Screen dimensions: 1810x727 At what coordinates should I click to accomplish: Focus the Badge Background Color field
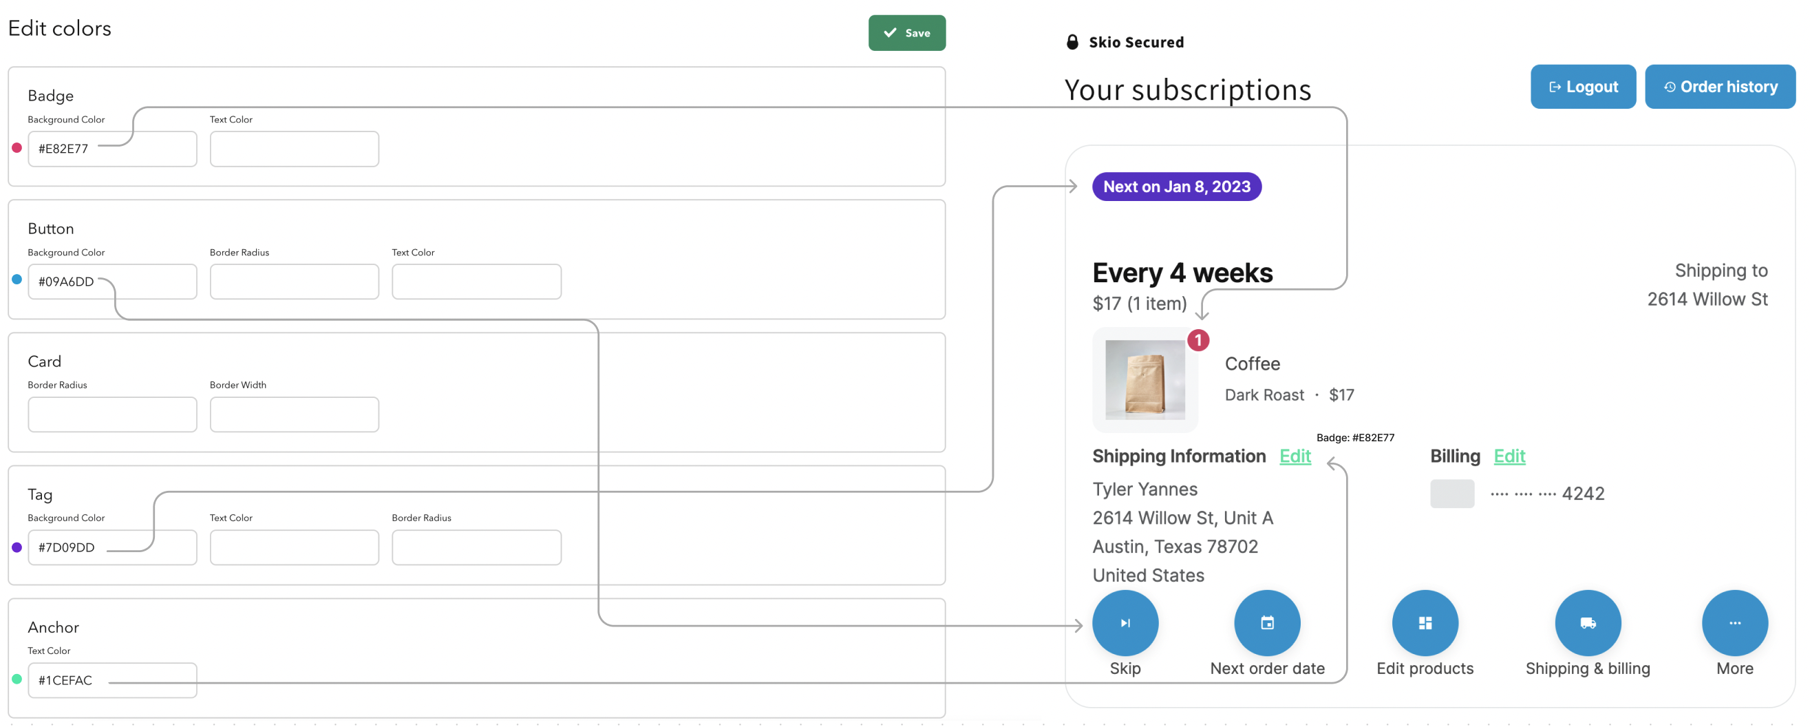(112, 148)
